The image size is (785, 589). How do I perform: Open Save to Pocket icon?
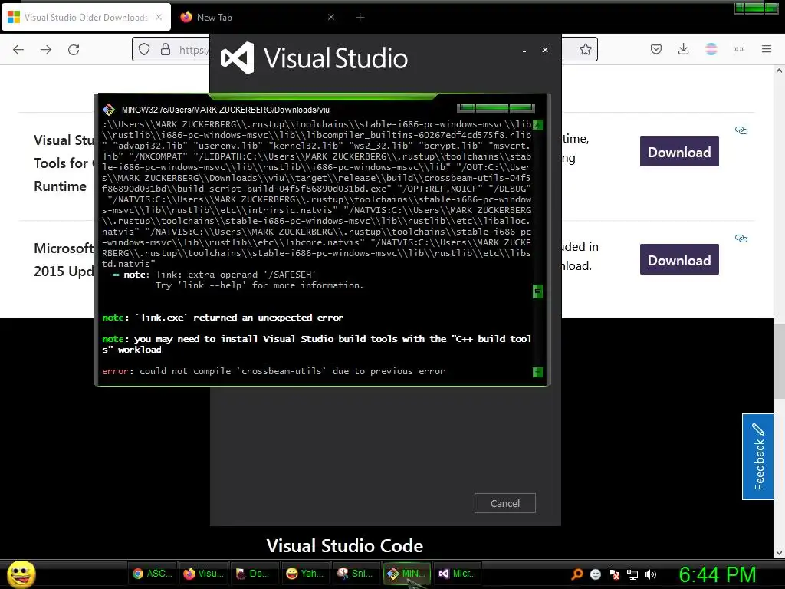click(x=656, y=49)
